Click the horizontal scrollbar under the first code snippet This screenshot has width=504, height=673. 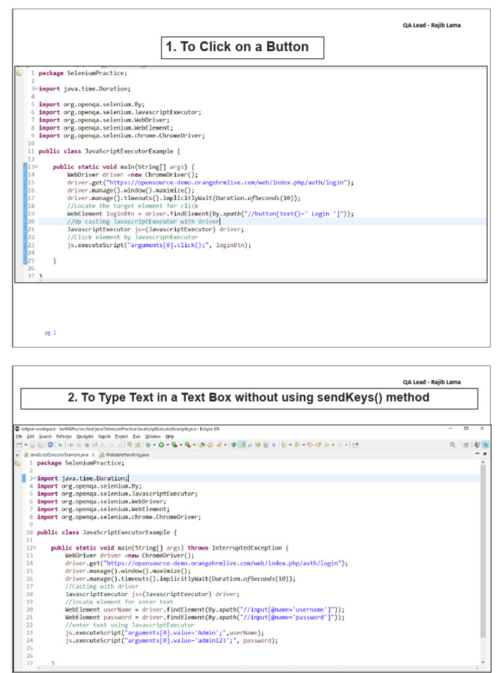[x=262, y=280]
